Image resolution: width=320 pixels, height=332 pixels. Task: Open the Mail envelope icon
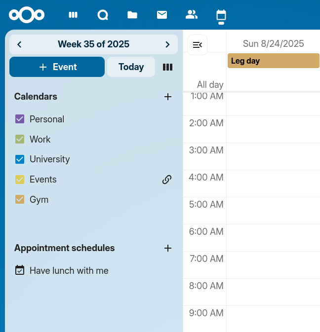[162, 15]
